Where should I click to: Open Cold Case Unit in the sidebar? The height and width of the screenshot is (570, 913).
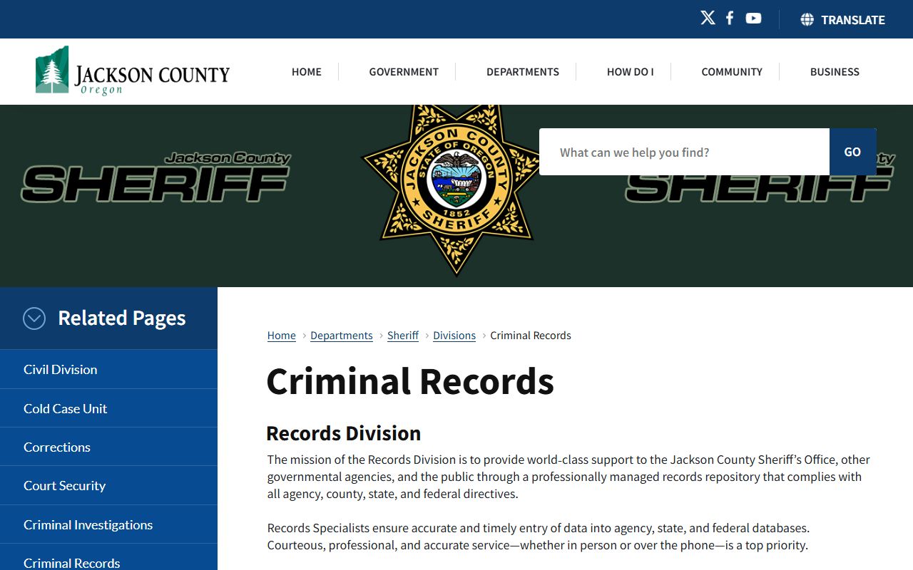[108, 408]
